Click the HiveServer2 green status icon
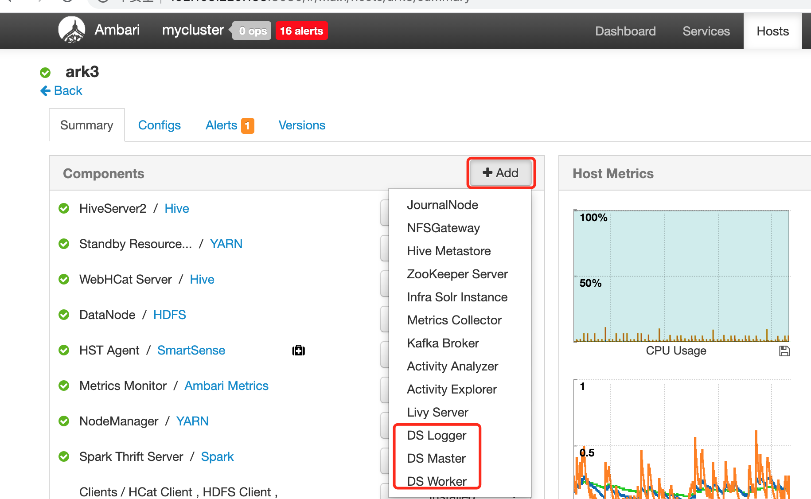The image size is (811, 499). pyautogui.click(x=64, y=208)
